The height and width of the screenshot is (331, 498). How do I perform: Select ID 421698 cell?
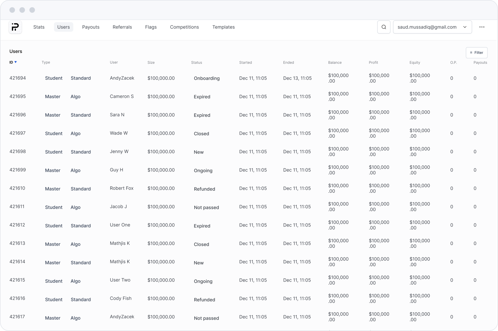[17, 151]
